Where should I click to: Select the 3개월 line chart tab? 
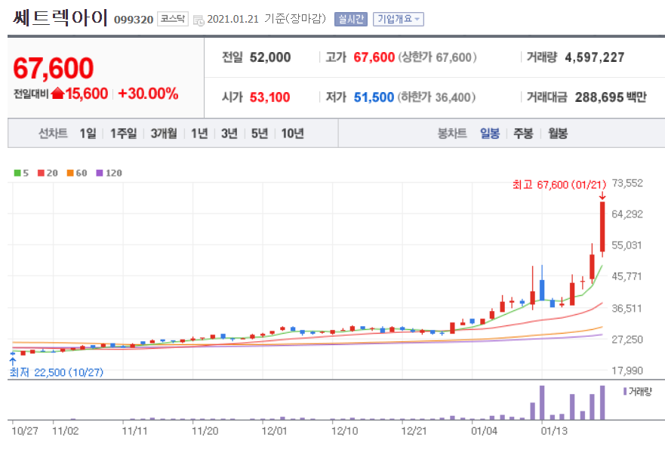tap(164, 134)
